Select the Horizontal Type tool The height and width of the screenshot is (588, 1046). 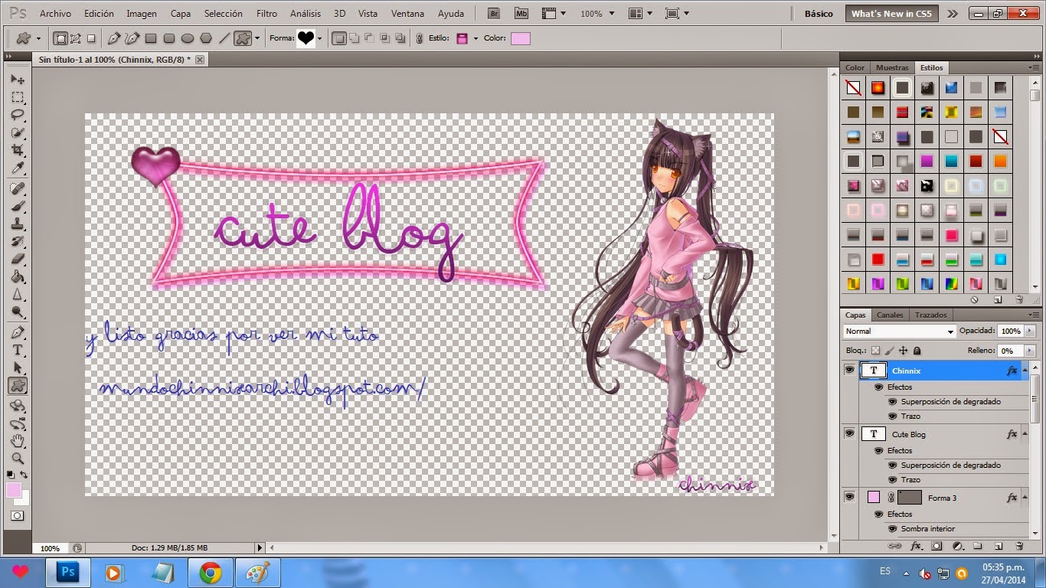click(x=18, y=350)
